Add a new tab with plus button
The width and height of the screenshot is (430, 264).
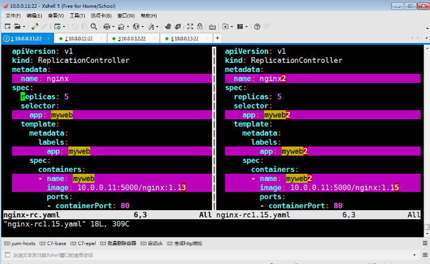(217, 38)
